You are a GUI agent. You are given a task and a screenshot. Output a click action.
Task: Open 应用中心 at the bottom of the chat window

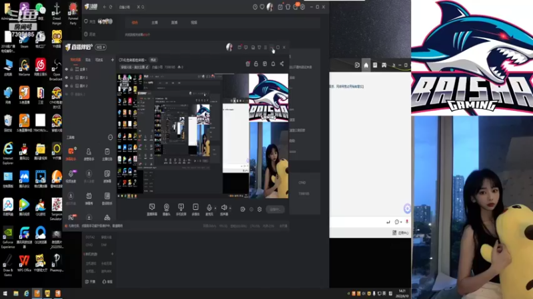pos(400,233)
